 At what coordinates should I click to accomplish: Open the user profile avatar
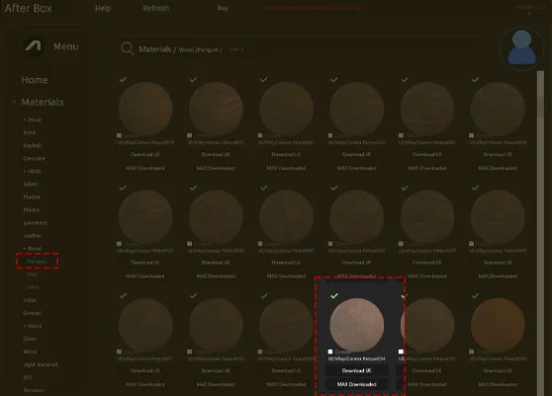pos(521,48)
